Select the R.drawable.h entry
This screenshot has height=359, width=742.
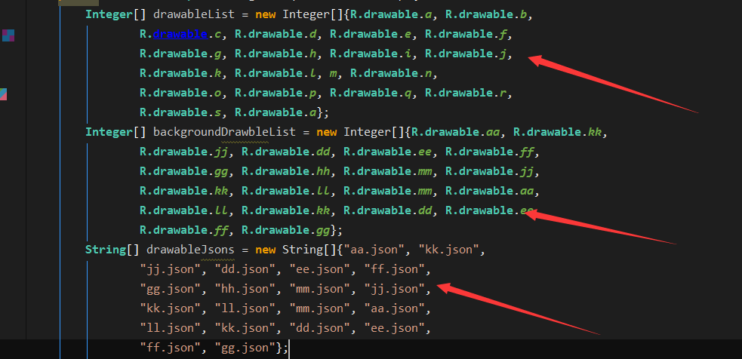[276, 54]
